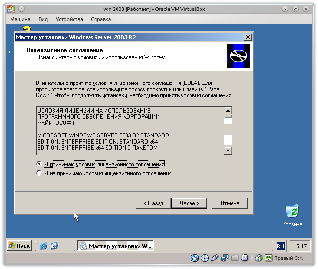Open the Корзина recycle bin icon

coord(292,215)
